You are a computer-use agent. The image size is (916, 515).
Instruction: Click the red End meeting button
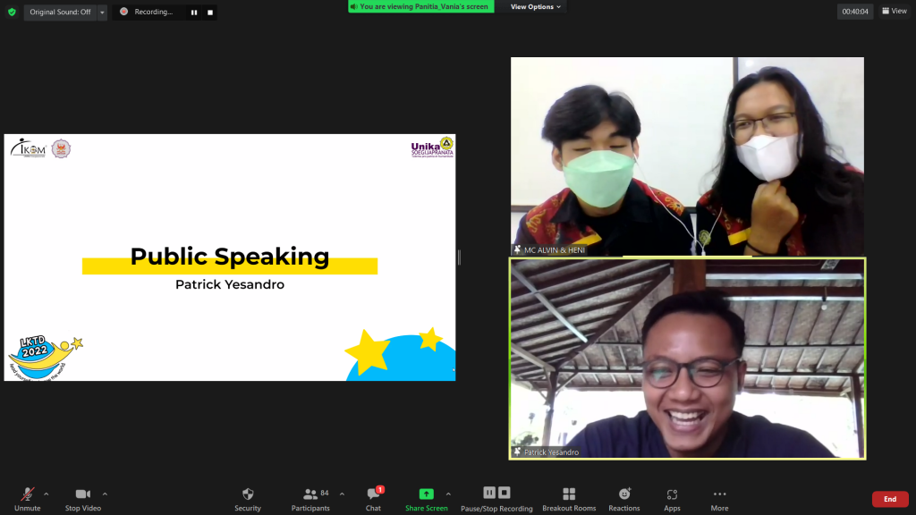point(890,499)
